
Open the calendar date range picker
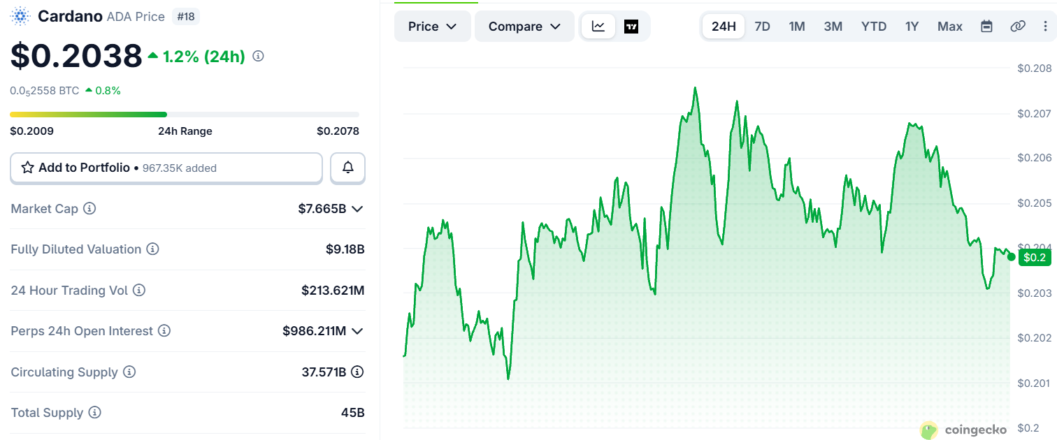986,27
